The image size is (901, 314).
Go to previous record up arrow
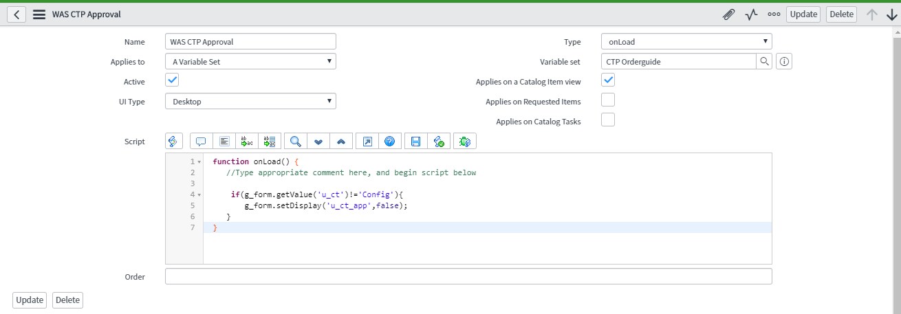point(872,14)
